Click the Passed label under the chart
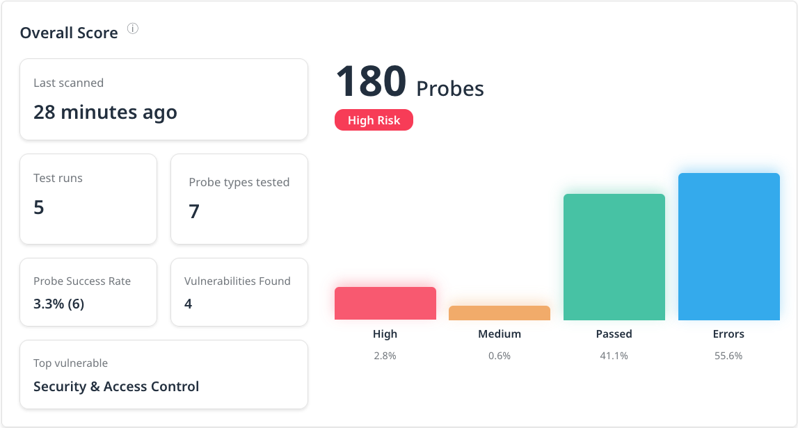The height and width of the screenshot is (428, 798). pos(614,334)
